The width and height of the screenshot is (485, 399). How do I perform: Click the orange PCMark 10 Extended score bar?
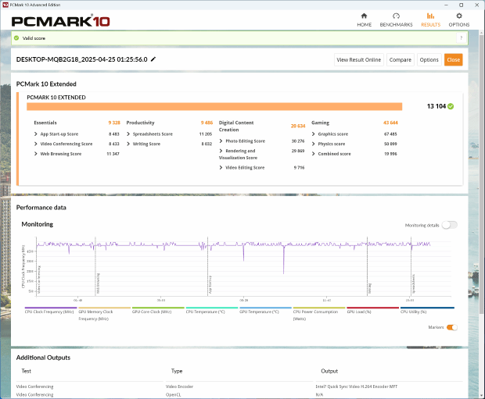pyautogui.click(x=214, y=106)
